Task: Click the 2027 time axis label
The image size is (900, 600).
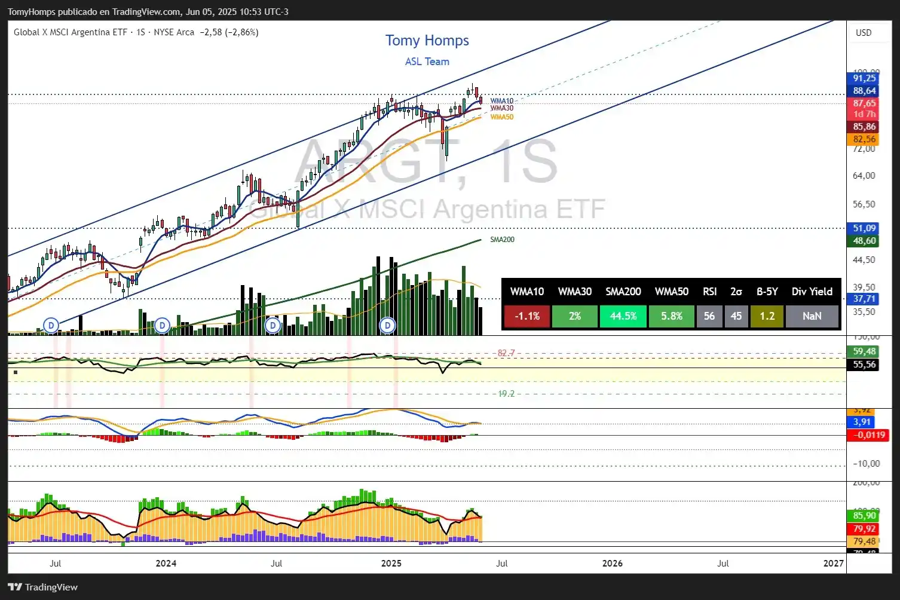Action: point(833,564)
